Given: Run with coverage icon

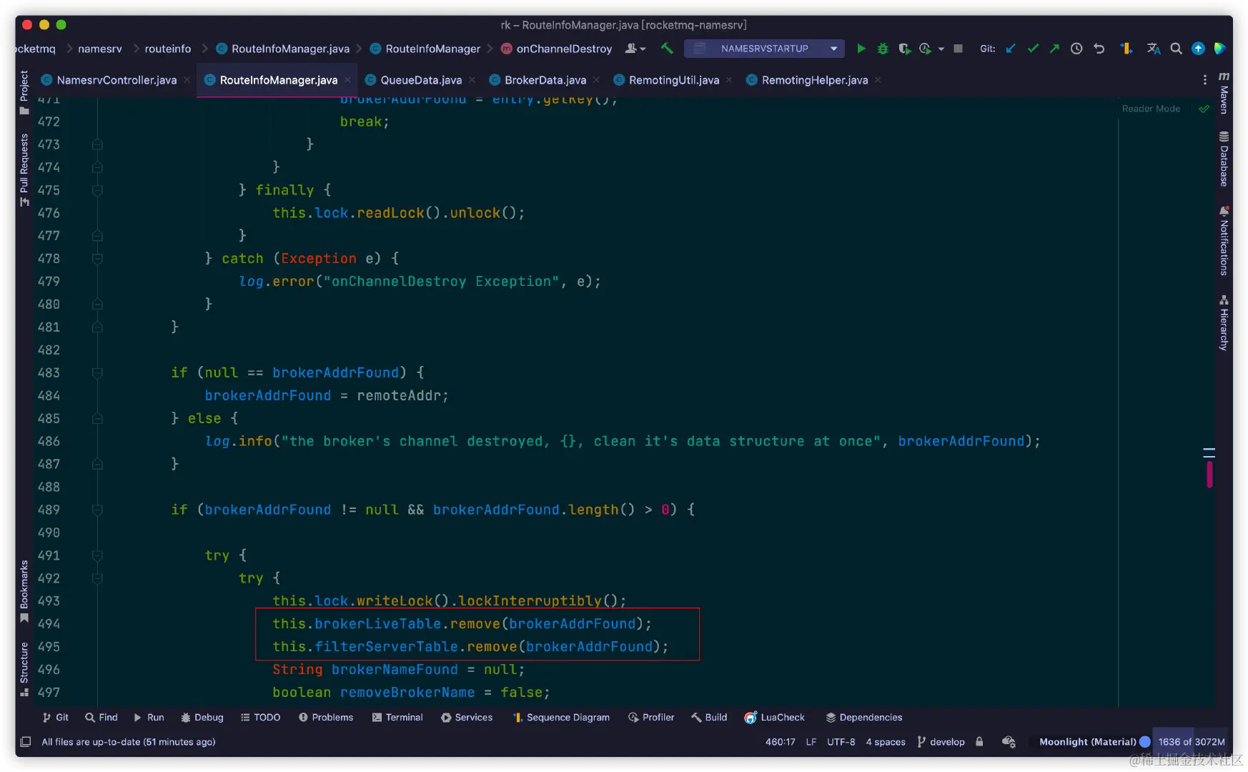Looking at the screenshot, I should pyautogui.click(x=904, y=49).
